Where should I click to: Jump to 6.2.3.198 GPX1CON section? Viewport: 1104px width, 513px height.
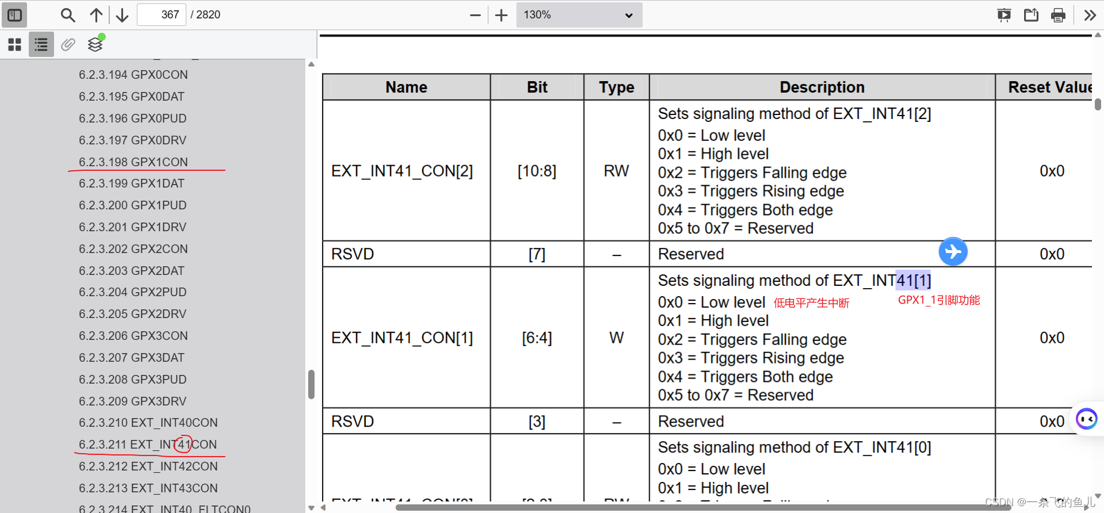pyautogui.click(x=133, y=162)
